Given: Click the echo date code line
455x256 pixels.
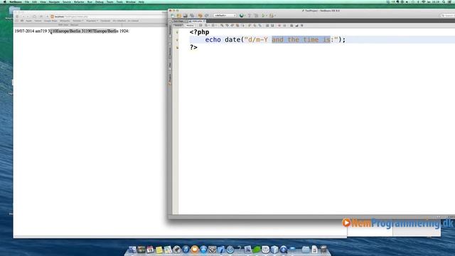Looking at the screenshot, I should pos(275,40).
